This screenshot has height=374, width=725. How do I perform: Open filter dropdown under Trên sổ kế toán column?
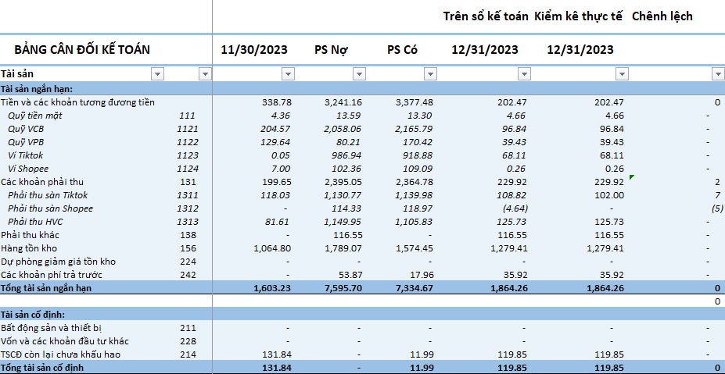[x=524, y=74]
